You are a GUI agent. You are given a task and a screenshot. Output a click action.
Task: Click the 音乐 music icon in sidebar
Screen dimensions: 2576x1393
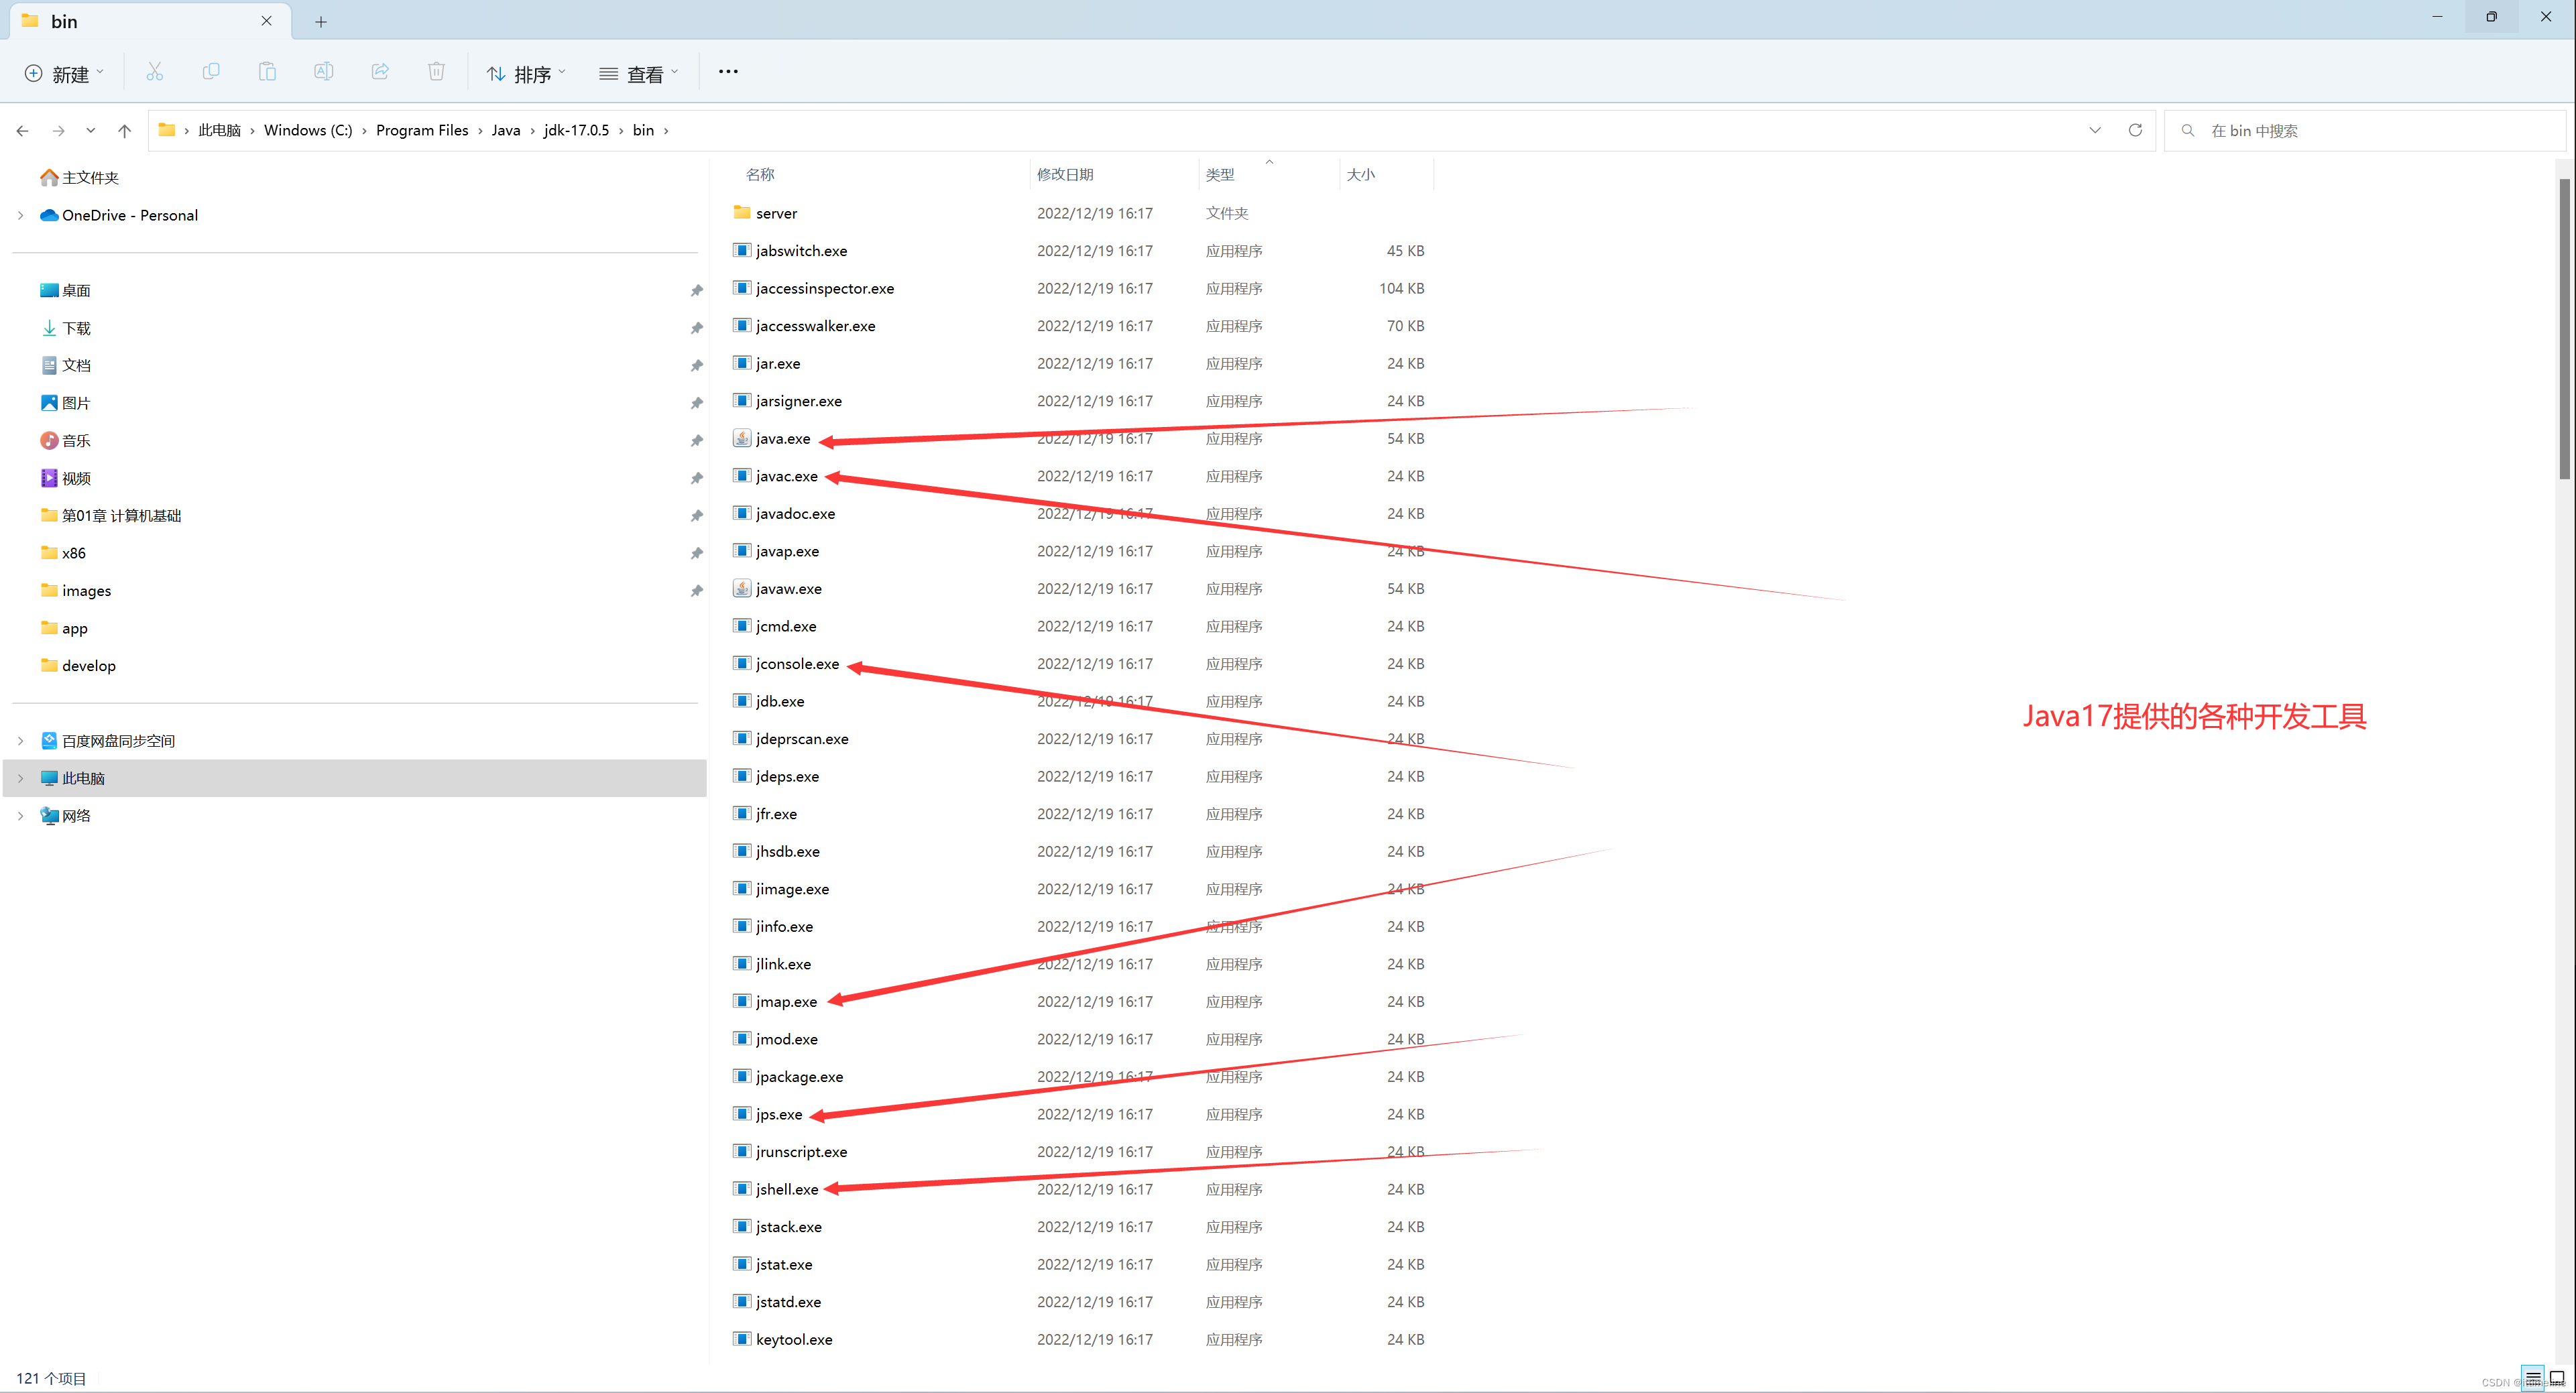tap(49, 440)
